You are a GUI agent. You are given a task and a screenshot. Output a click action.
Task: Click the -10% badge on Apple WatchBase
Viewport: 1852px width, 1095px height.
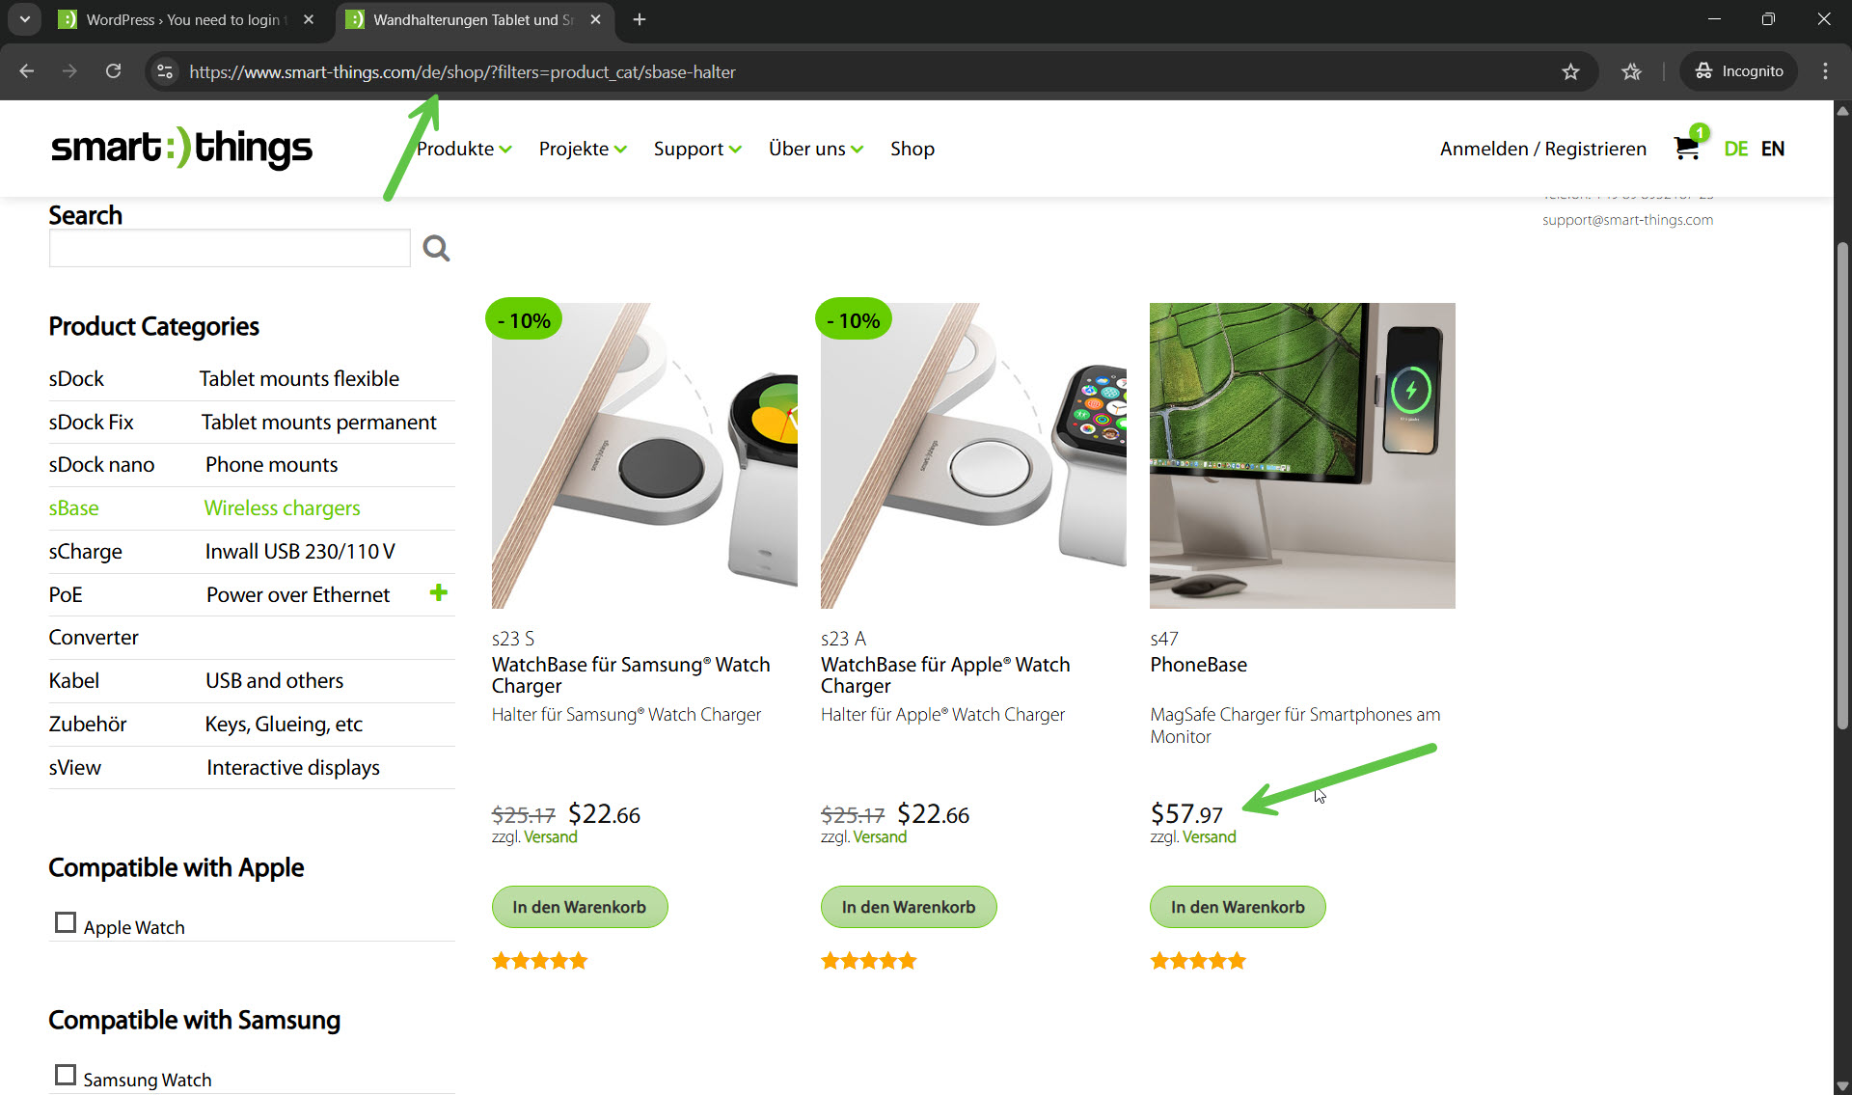click(x=853, y=320)
